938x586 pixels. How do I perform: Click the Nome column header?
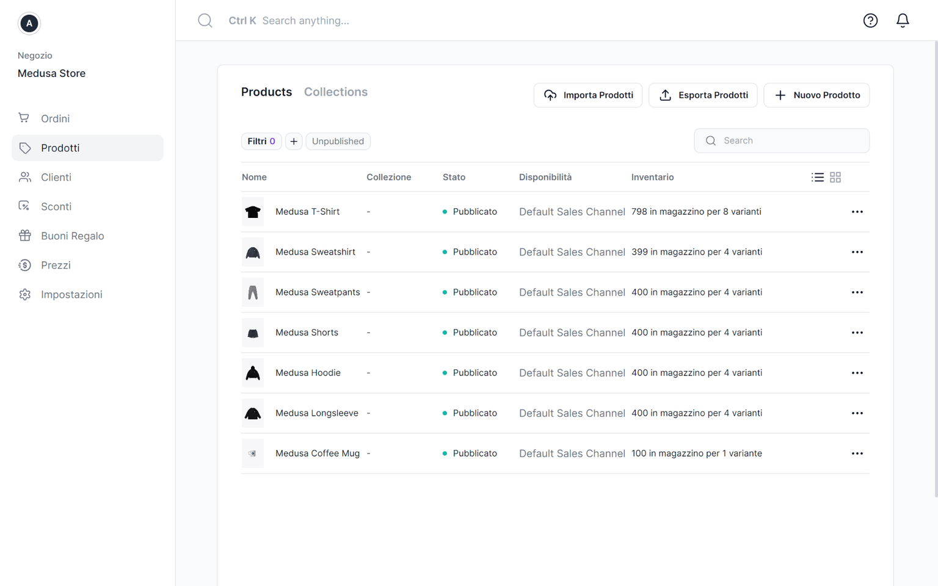254,177
